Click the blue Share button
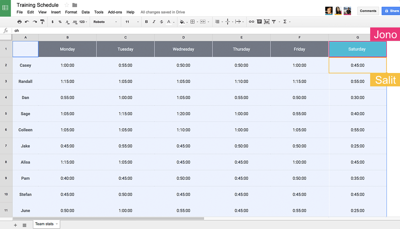 (391, 11)
